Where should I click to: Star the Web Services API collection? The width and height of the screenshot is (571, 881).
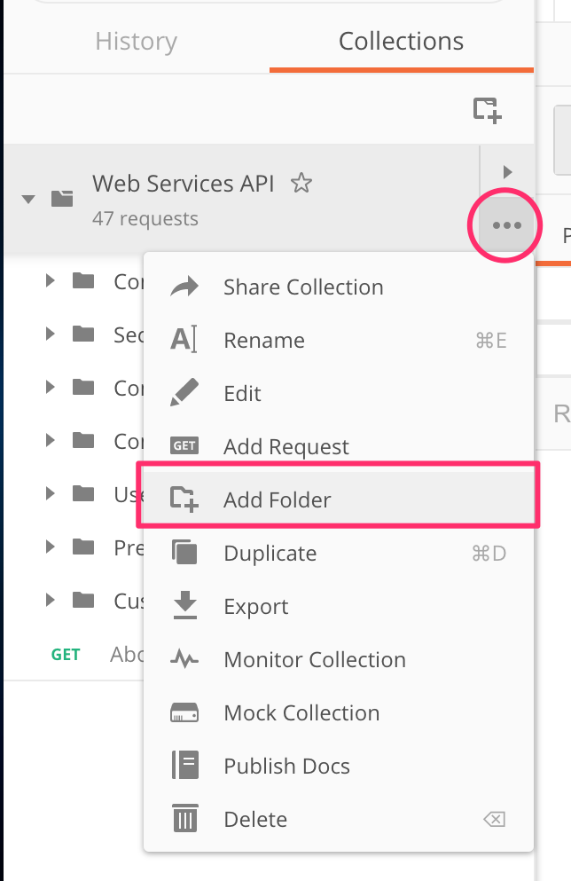pyautogui.click(x=301, y=184)
